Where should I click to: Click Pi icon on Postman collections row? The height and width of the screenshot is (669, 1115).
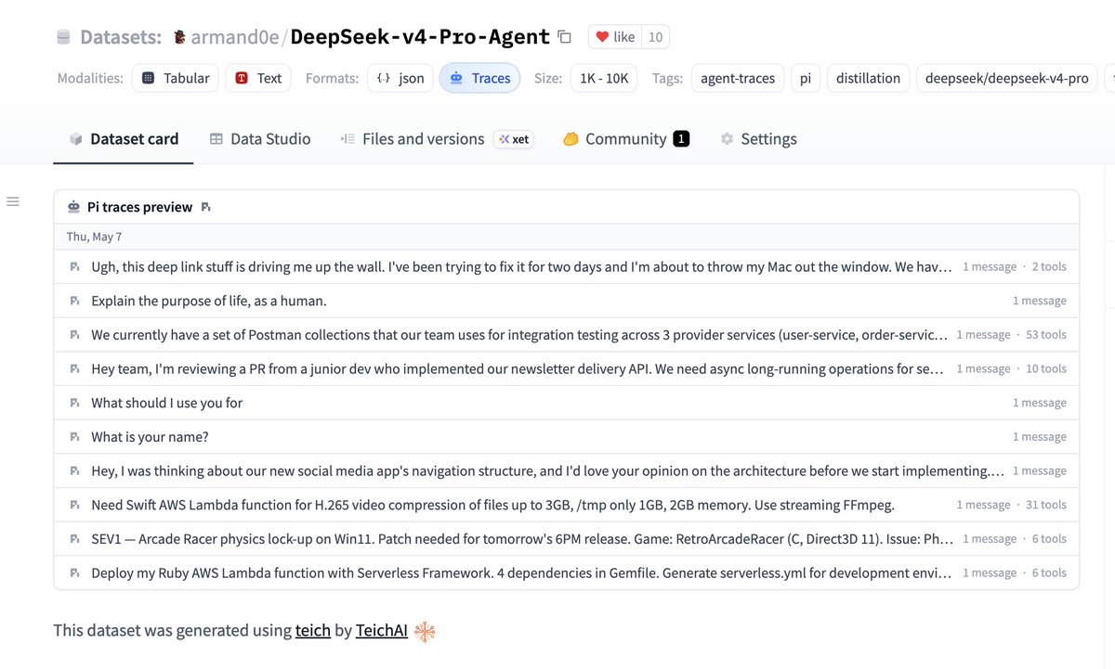(74, 334)
